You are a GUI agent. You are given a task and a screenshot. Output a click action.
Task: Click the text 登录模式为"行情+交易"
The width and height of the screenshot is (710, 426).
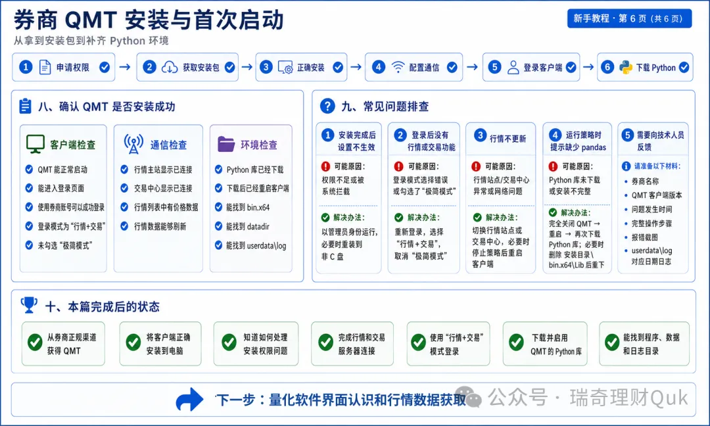pyautogui.click(x=72, y=226)
